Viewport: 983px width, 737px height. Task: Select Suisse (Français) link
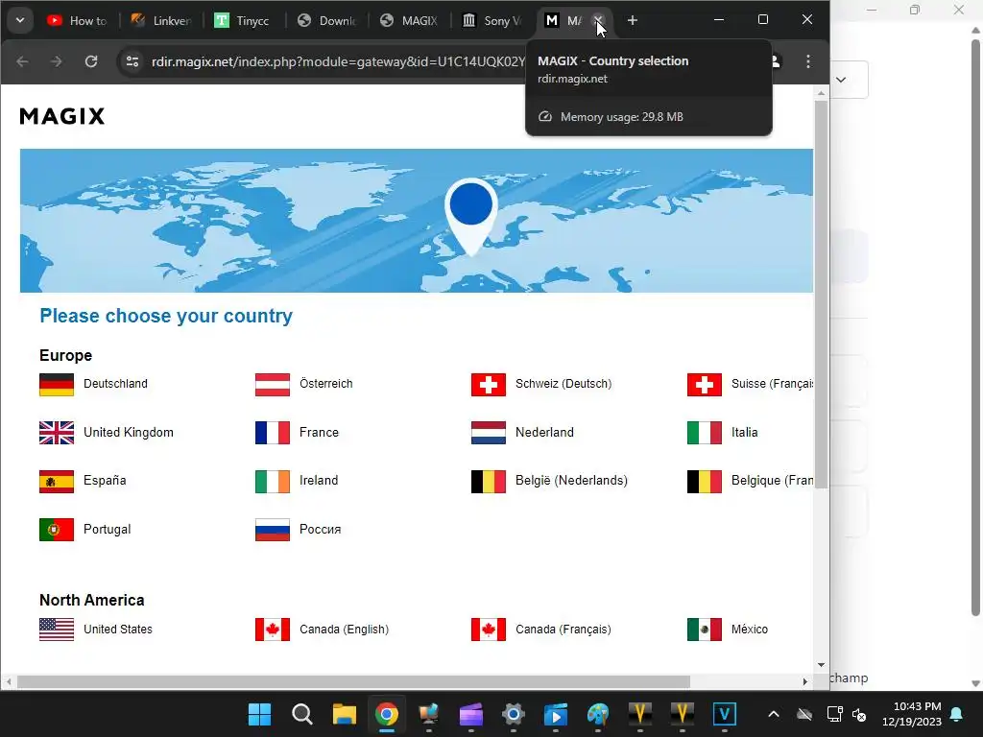point(773,384)
